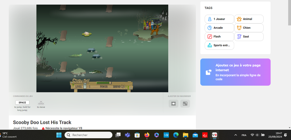Click the Chien tag dog icon
The width and height of the screenshot is (291, 140).
[239, 28]
